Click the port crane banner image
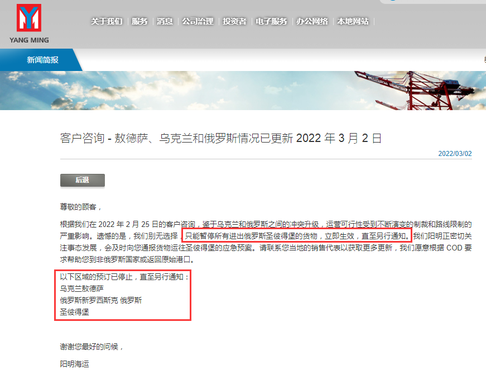 (x=243, y=91)
